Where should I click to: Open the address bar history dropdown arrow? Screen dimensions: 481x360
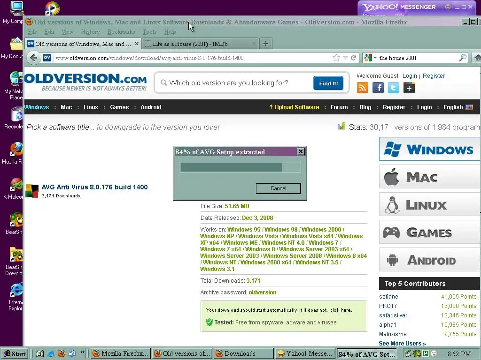pos(345,58)
